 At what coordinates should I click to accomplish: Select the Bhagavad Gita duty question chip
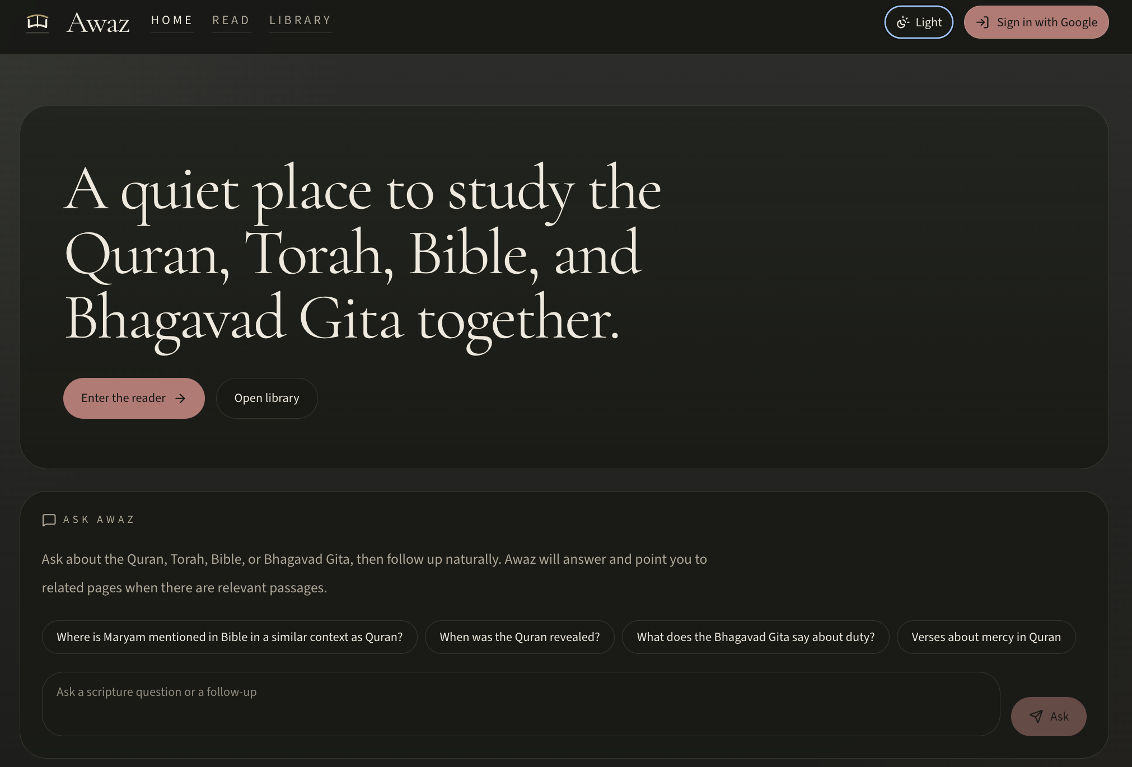point(755,637)
